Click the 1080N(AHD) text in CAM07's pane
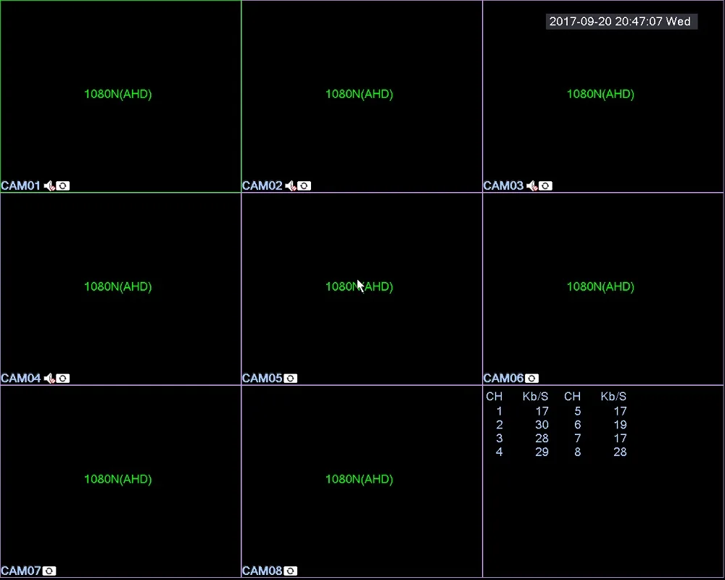 click(118, 479)
